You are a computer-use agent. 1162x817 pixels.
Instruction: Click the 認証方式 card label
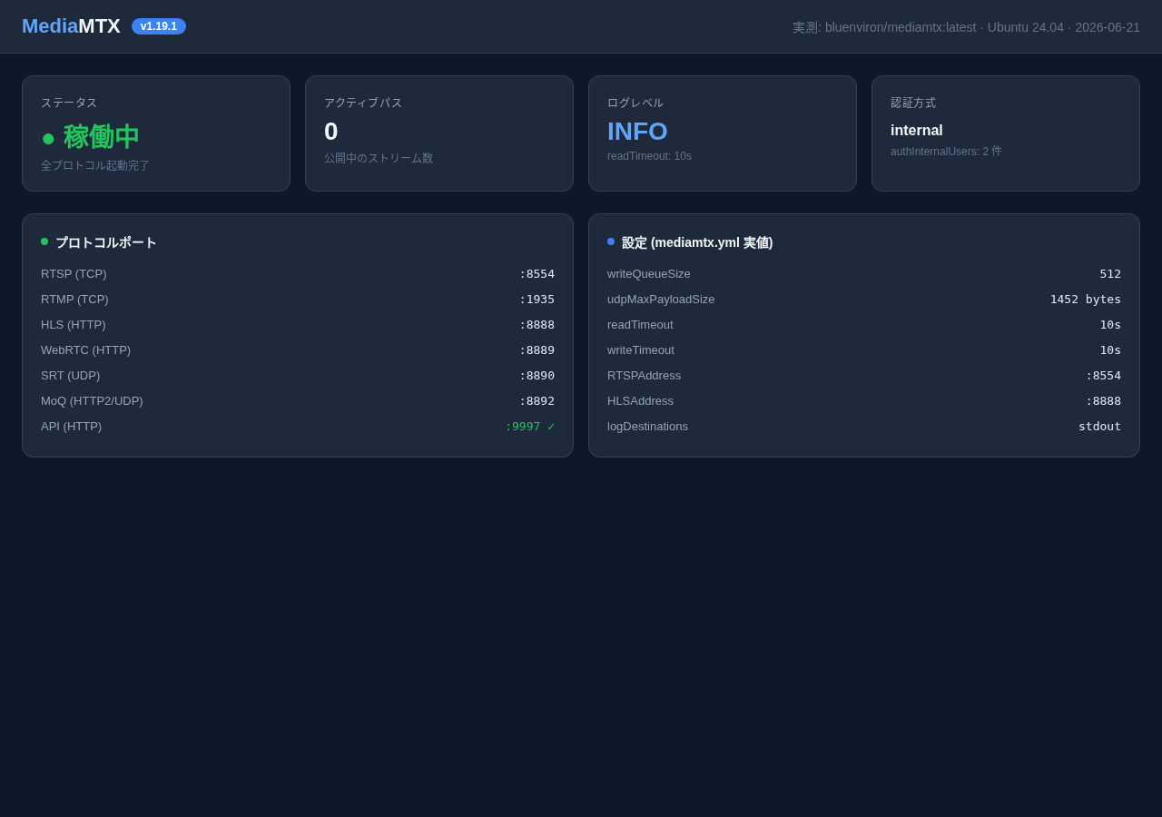pyautogui.click(x=913, y=103)
